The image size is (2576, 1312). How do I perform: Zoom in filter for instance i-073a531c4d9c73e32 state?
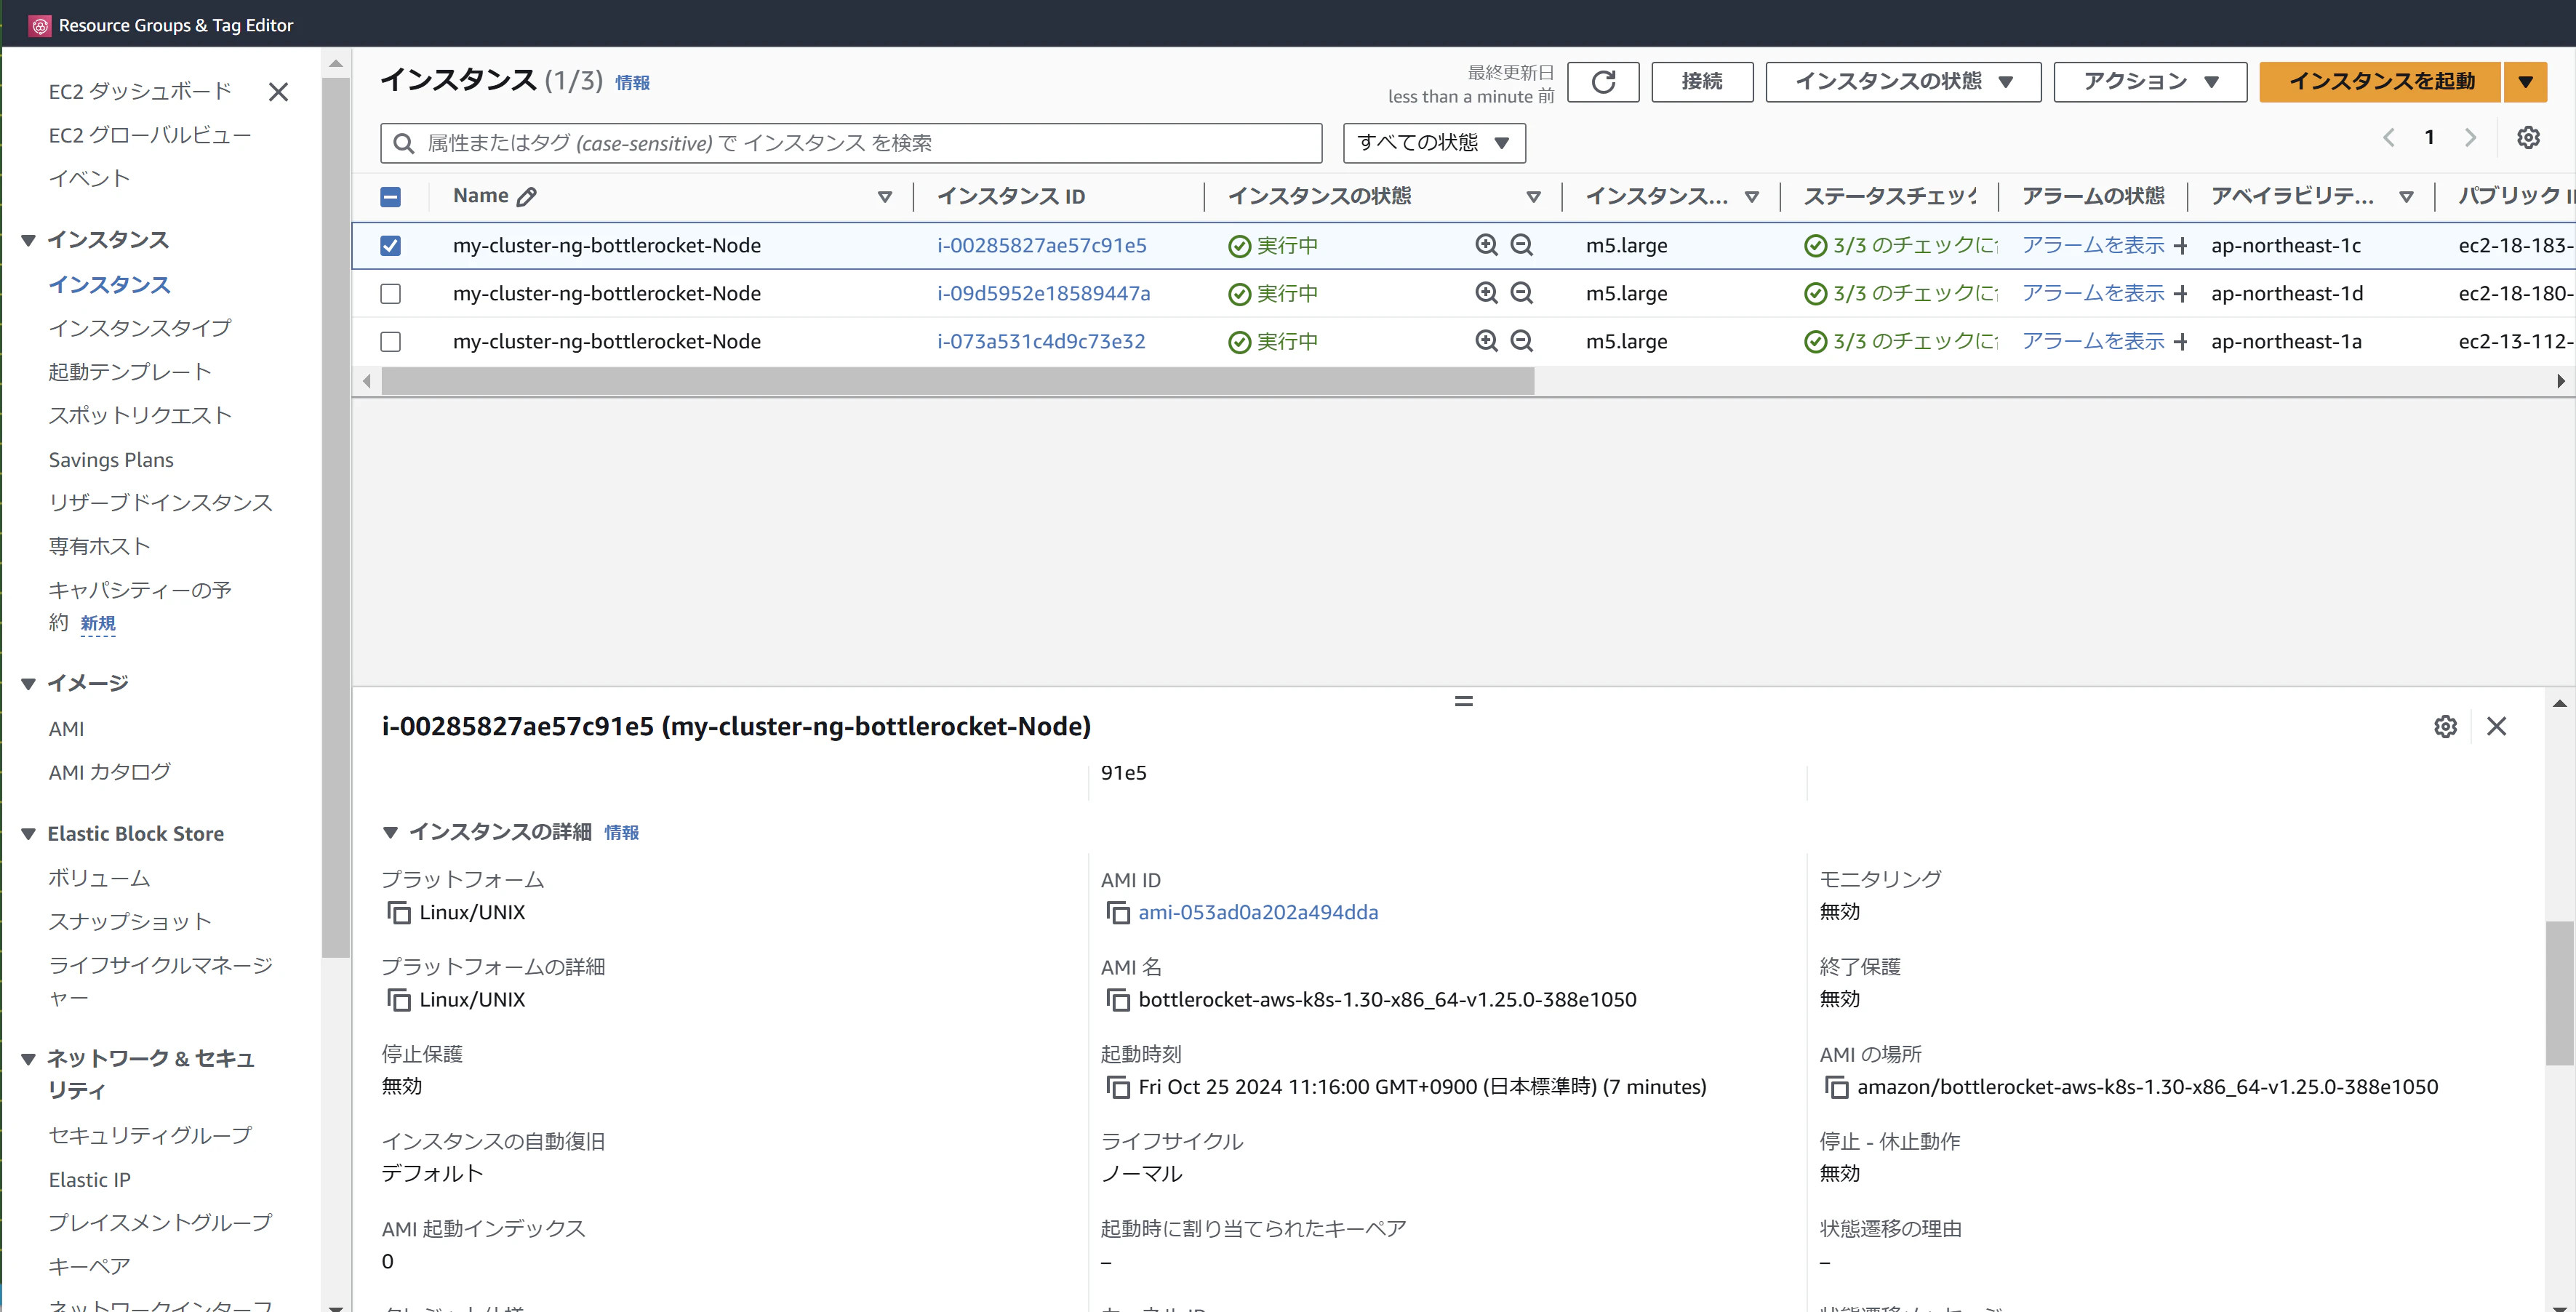[1486, 341]
